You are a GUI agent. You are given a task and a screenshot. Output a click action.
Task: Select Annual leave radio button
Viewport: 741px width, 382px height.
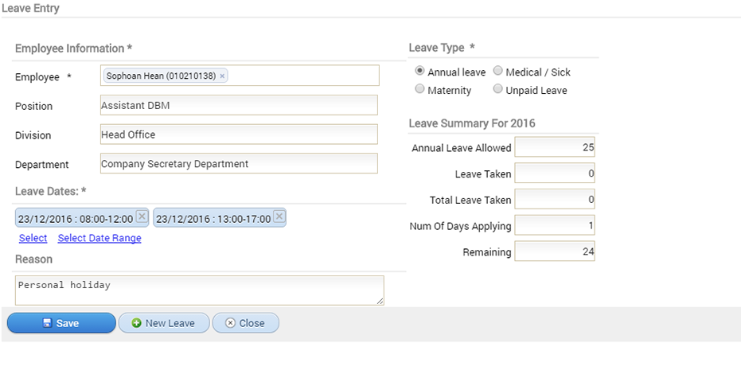(419, 71)
